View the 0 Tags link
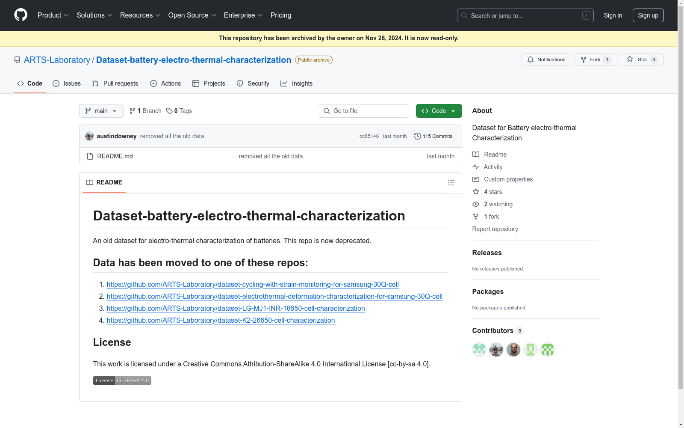Screen dimensions: 684x428 179,111
